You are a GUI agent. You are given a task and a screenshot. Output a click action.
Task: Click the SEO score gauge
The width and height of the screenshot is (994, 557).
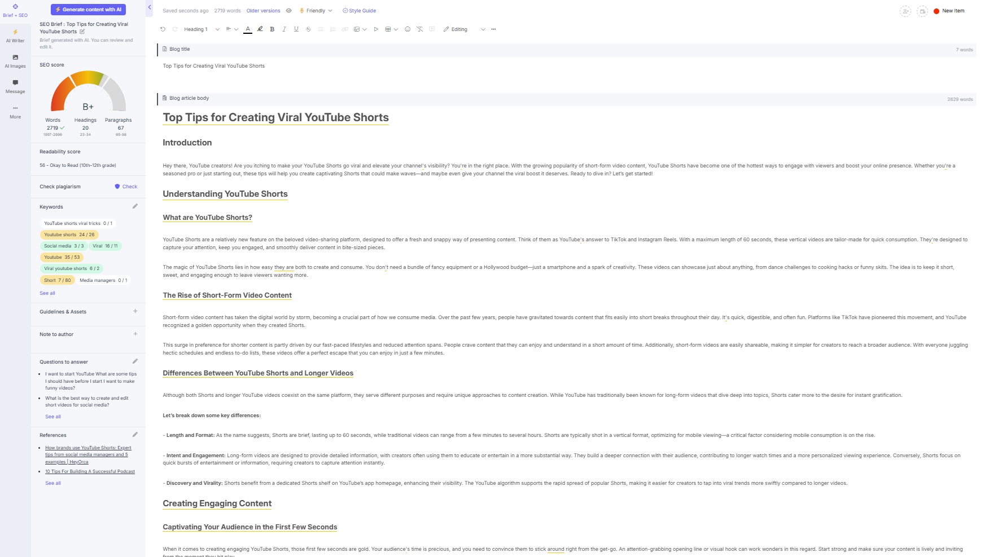click(88, 91)
